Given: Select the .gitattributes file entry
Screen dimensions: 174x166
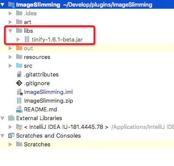Looking at the screenshot, I should point(41,74).
